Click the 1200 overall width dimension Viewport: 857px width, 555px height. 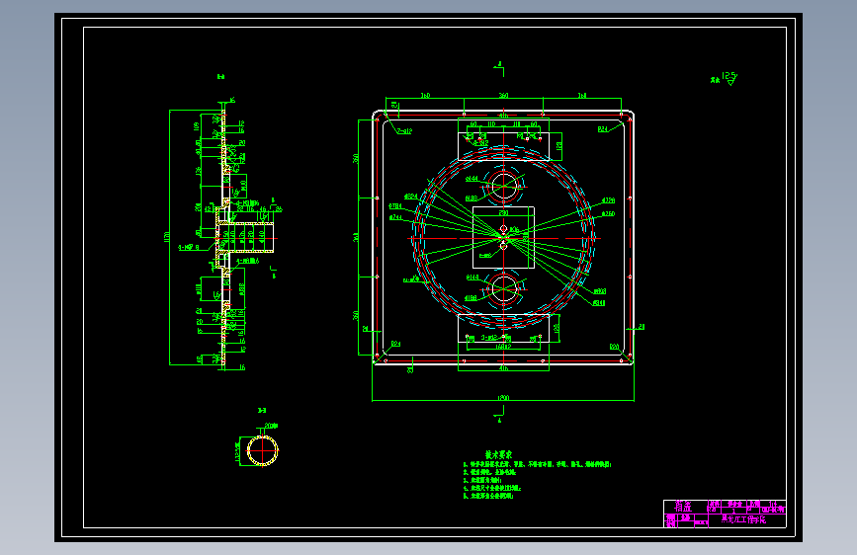(503, 398)
